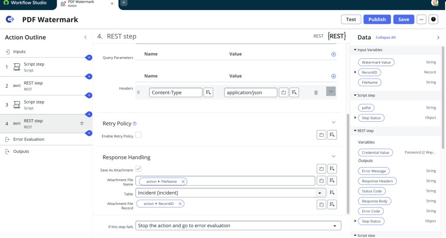Uncheck Save As Attachment checkbox
Image resolution: width=446 pixels, height=238 pixels.
tap(139, 168)
